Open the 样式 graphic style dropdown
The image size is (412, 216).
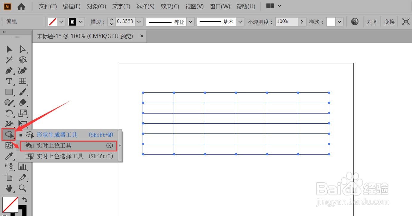pos(340,22)
